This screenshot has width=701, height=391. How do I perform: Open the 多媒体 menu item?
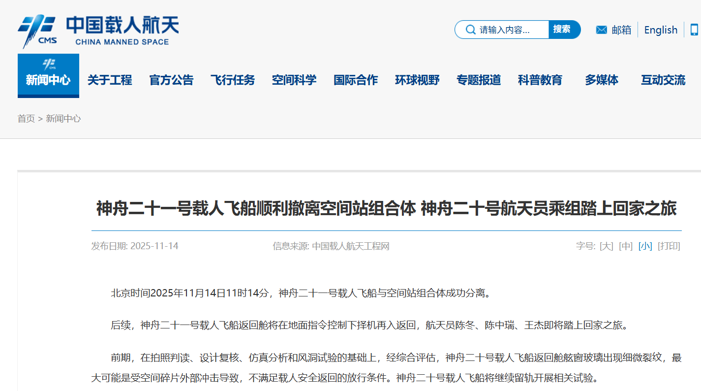click(x=602, y=80)
